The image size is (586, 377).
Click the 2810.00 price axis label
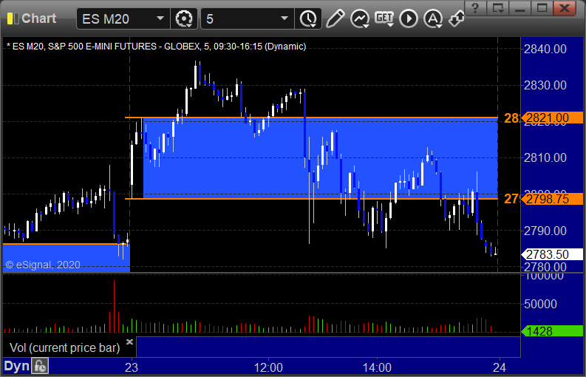(545, 158)
